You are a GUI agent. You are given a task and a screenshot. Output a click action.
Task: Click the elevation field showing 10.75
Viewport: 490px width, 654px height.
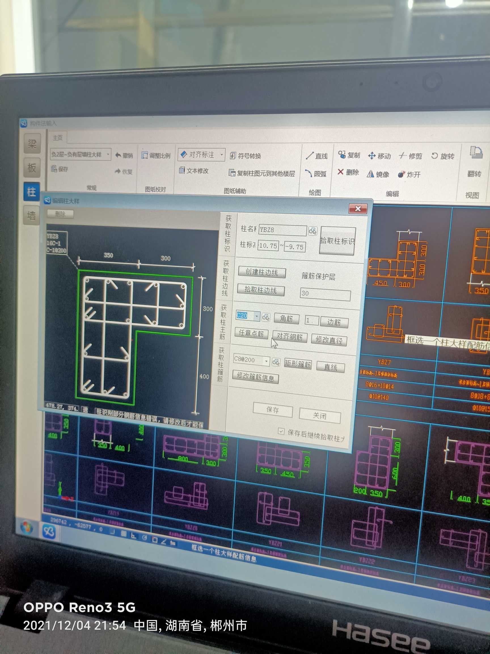268,246
